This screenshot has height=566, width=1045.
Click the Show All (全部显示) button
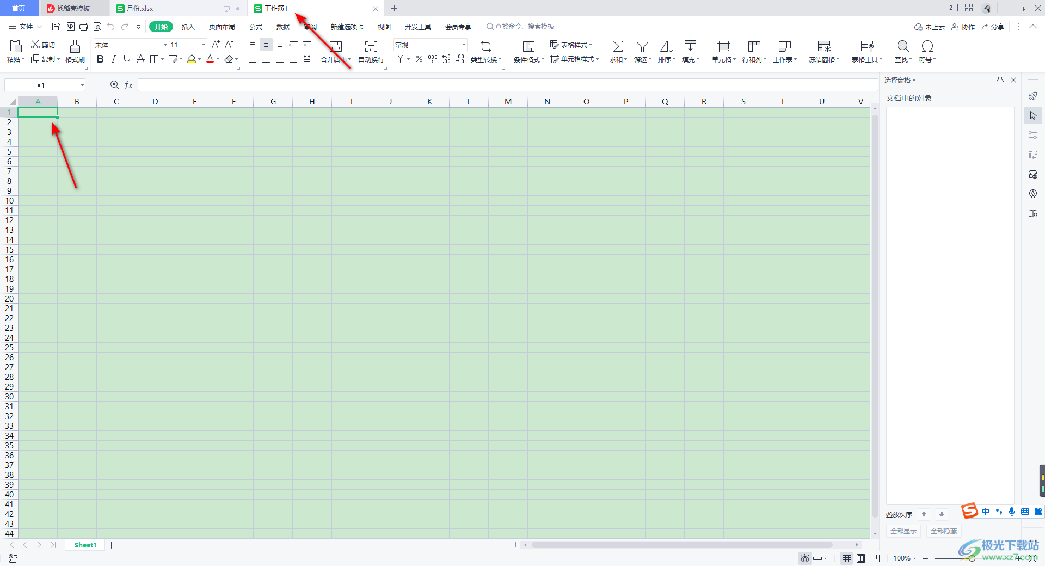click(x=903, y=531)
